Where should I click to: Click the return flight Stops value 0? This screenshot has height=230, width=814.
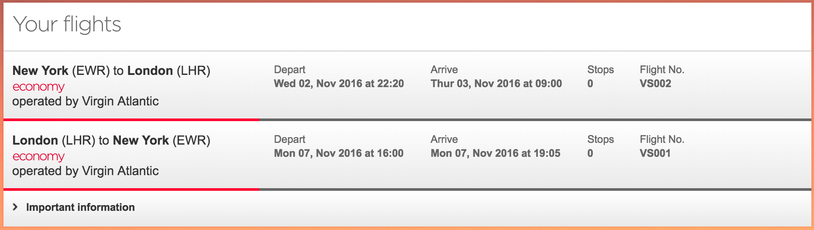590,153
